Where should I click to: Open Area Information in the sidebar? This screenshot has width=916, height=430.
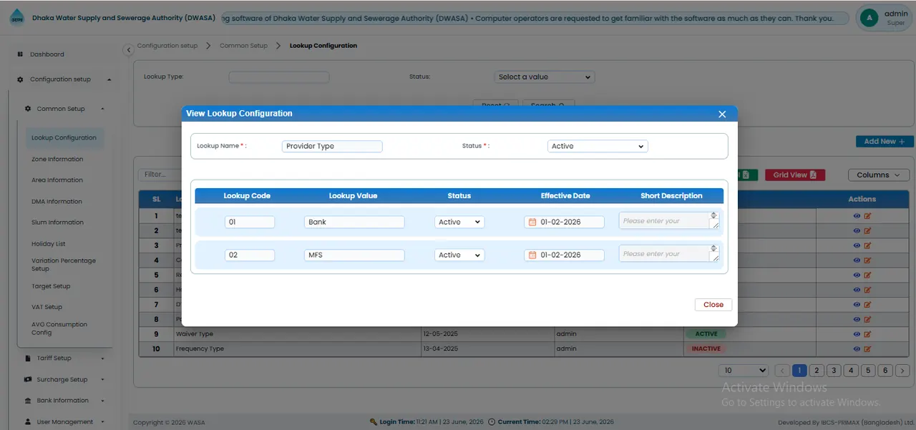point(57,180)
